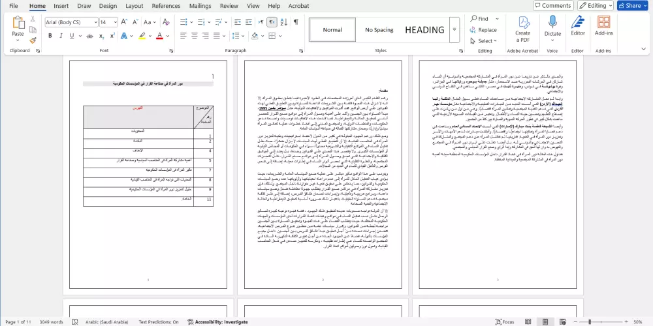
Task: Click Replace in Editing group
Action: (483, 30)
